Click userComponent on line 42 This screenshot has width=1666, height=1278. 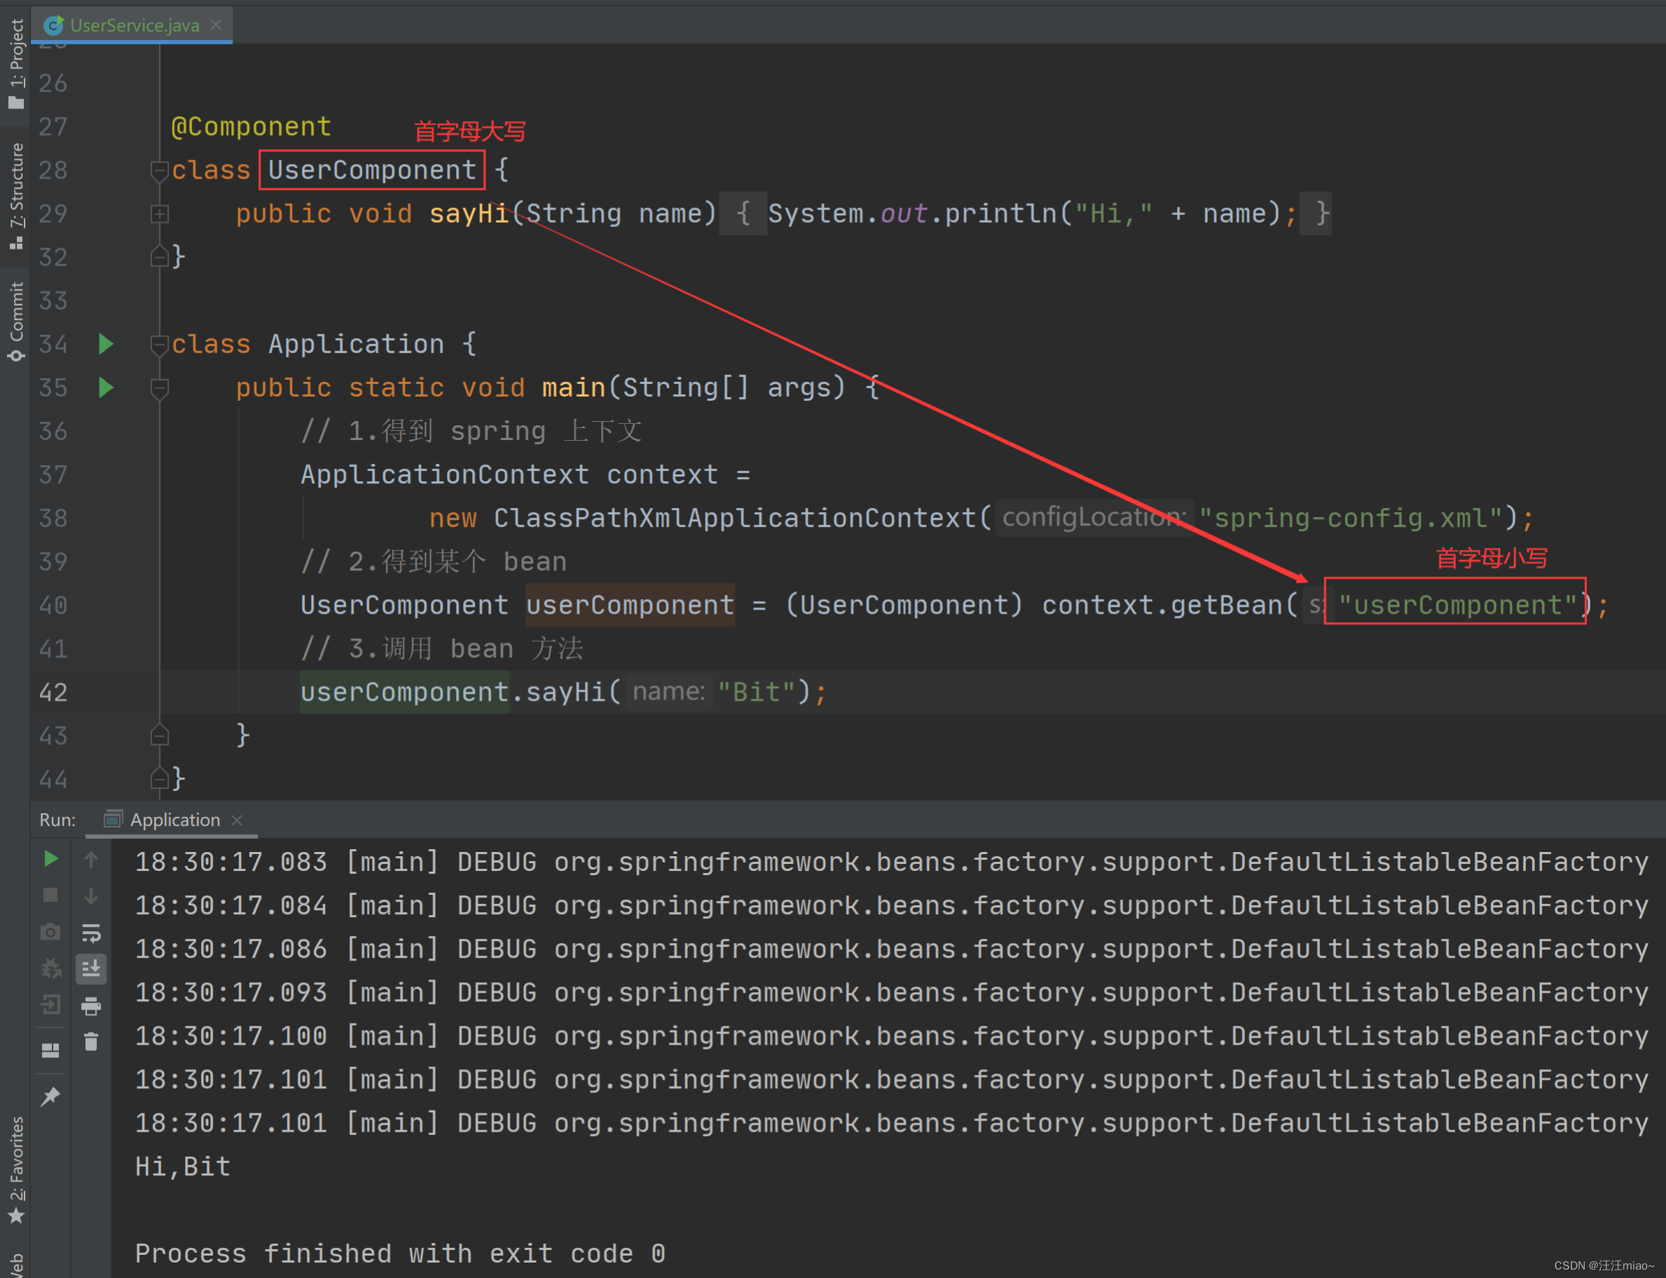tap(405, 692)
